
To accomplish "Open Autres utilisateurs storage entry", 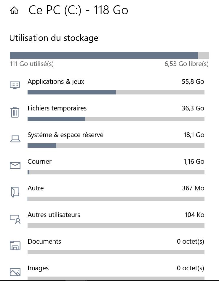I will coord(54,215).
